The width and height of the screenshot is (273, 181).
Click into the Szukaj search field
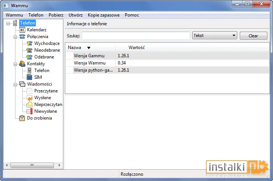[x=136, y=36]
